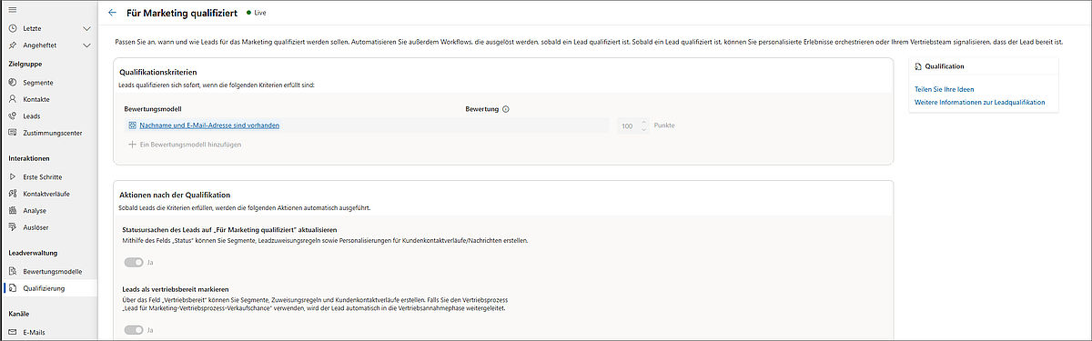Image resolution: width=1092 pixels, height=341 pixels.
Task: Click the E-Mails icon in sidebar
Action: point(12,332)
